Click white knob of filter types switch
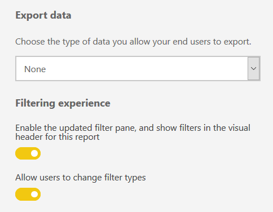Viewport: 273px width, 212px height. (x=34, y=194)
